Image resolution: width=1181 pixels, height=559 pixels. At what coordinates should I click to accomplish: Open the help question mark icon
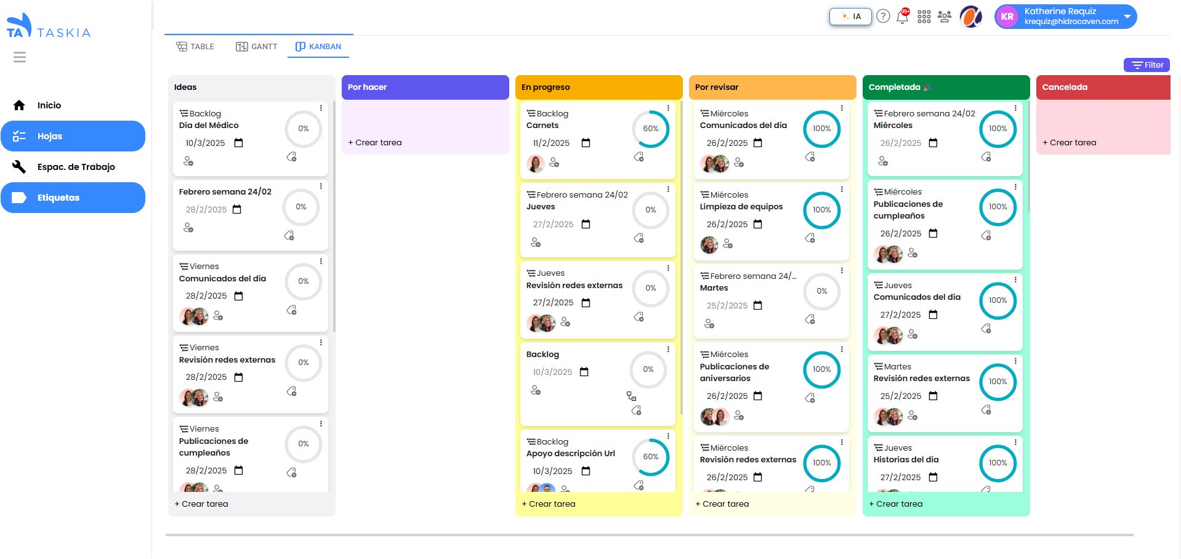(x=883, y=17)
